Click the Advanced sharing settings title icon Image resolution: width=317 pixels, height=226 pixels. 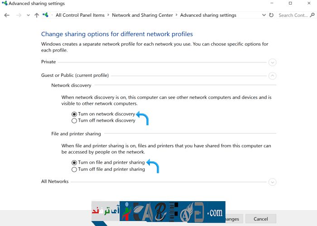click(4, 3)
